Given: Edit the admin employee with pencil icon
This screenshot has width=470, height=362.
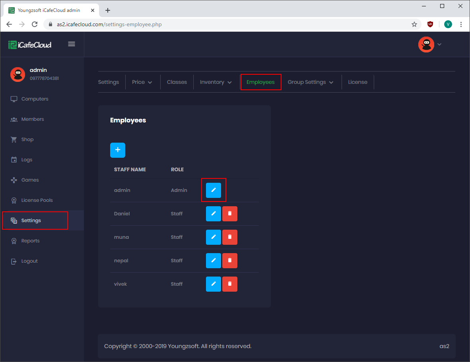Looking at the screenshot, I should pyautogui.click(x=214, y=190).
